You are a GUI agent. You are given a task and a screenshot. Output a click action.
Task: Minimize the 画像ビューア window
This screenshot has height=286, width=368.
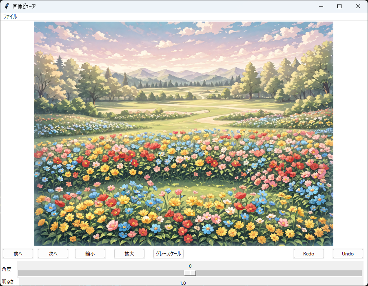pos(321,6)
